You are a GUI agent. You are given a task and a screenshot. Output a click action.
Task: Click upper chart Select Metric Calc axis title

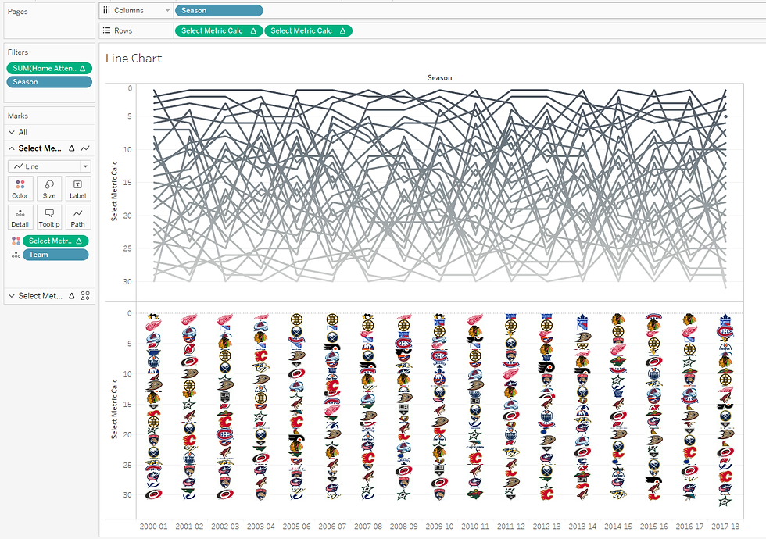click(x=114, y=191)
